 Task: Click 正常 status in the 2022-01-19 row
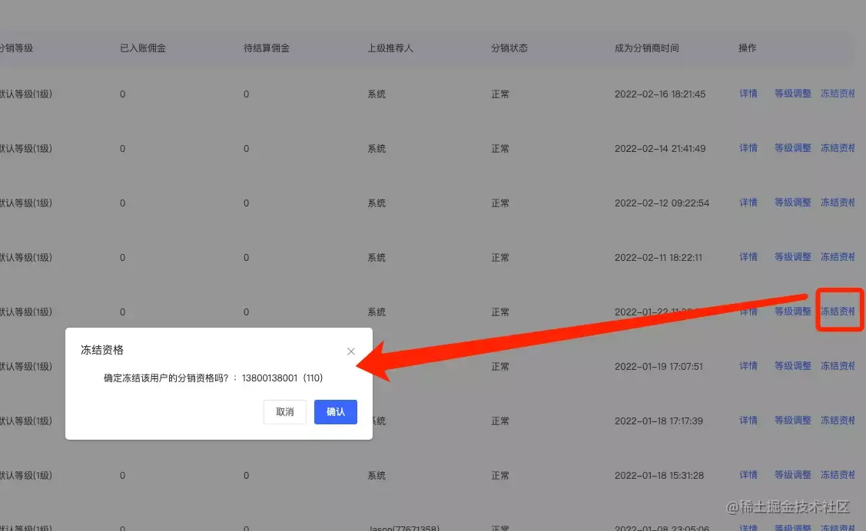[x=500, y=367]
